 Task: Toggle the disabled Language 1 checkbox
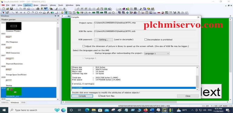point(84,58)
